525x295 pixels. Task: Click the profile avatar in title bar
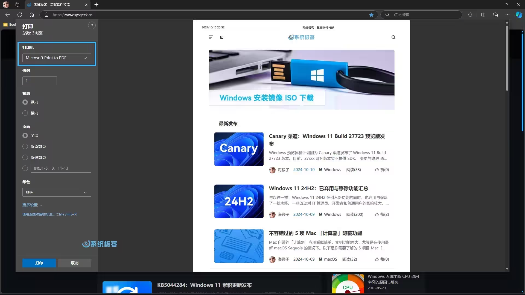pos(6,5)
